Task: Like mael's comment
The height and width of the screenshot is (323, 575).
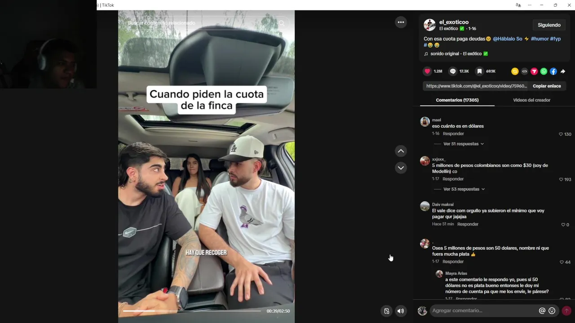Action: click(x=561, y=134)
